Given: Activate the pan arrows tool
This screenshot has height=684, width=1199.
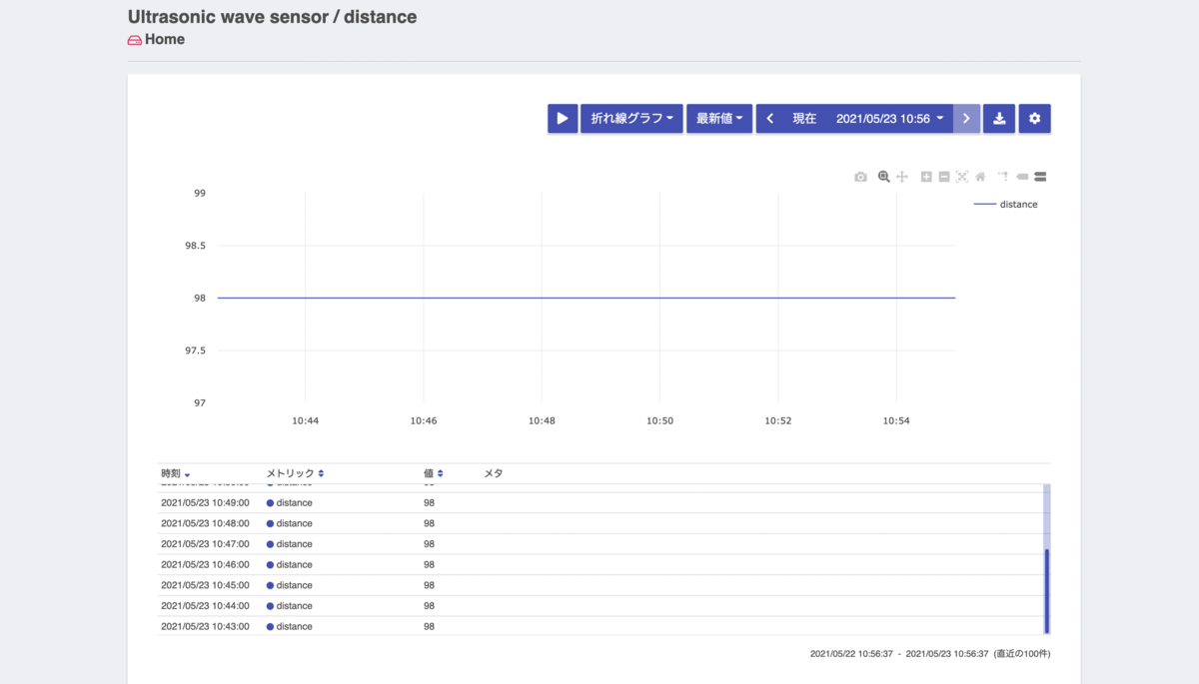Looking at the screenshot, I should coord(901,177).
